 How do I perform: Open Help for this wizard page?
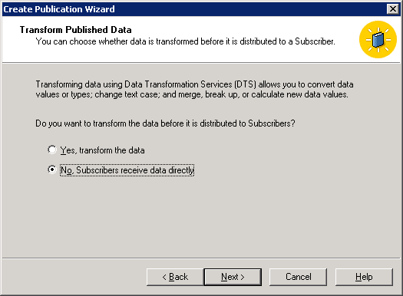click(x=364, y=277)
